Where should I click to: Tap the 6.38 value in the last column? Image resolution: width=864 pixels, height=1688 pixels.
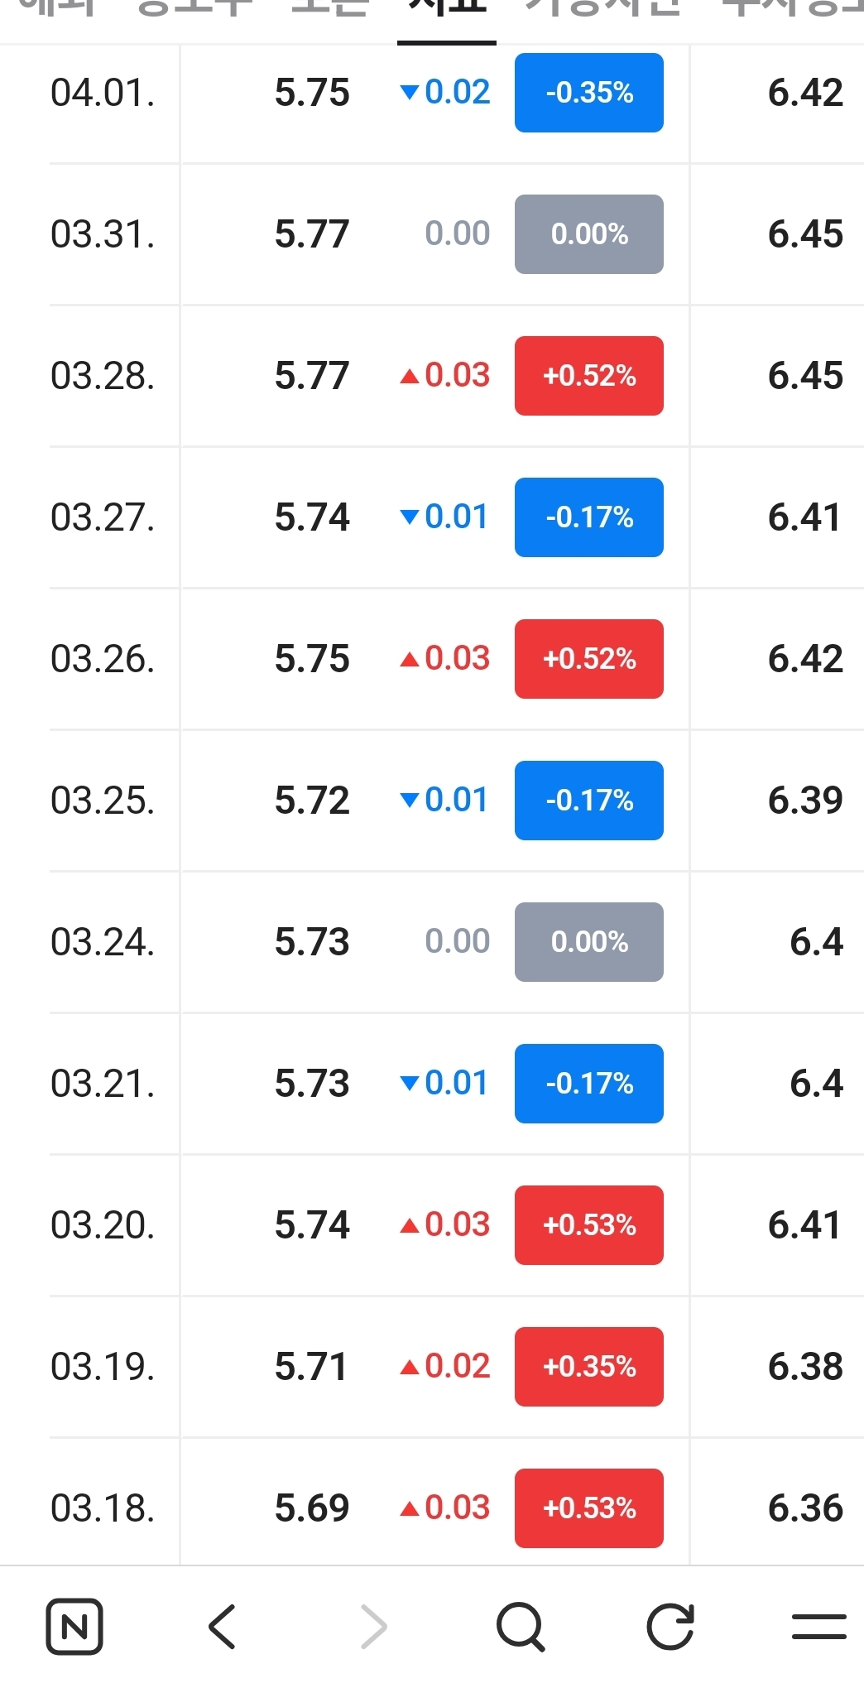pyautogui.click(x=805, y=1367)
